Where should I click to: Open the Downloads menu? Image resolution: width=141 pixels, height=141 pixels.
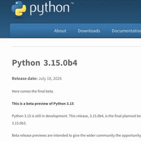click(x=89, y=31)
